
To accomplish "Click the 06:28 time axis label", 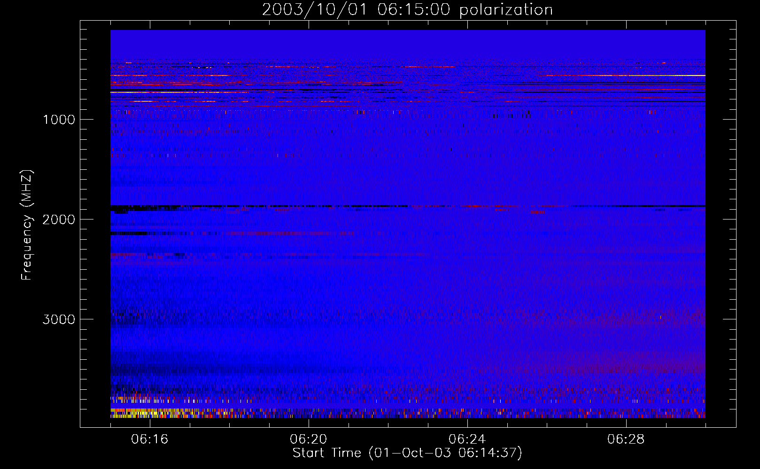I will [626, 439].
